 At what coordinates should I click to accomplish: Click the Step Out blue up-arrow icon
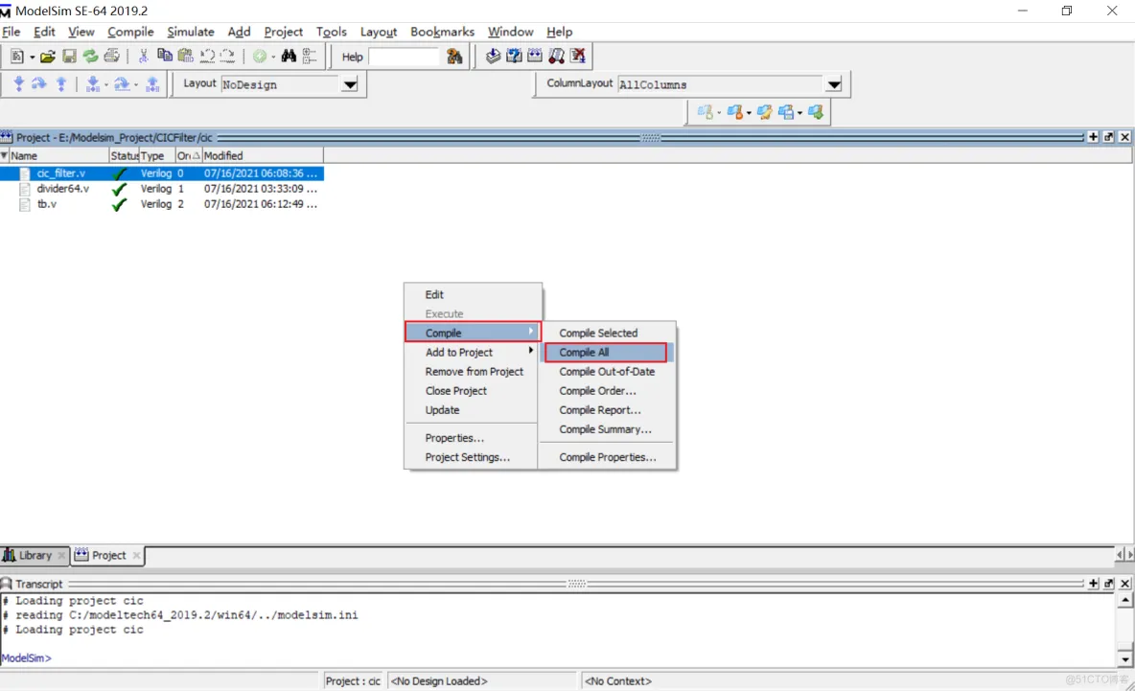[x=61, y=84]
